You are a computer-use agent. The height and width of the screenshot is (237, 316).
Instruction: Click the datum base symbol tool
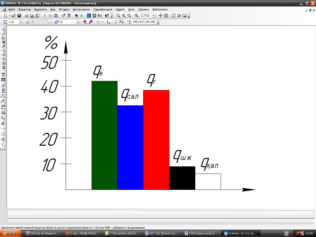click(3, 91)
